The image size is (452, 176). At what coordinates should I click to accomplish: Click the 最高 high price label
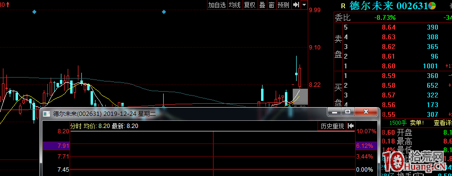(404, 141)
